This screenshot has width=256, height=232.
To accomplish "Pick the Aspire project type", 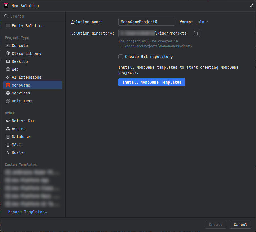I will pyautogui.click(x=18, y=129).
